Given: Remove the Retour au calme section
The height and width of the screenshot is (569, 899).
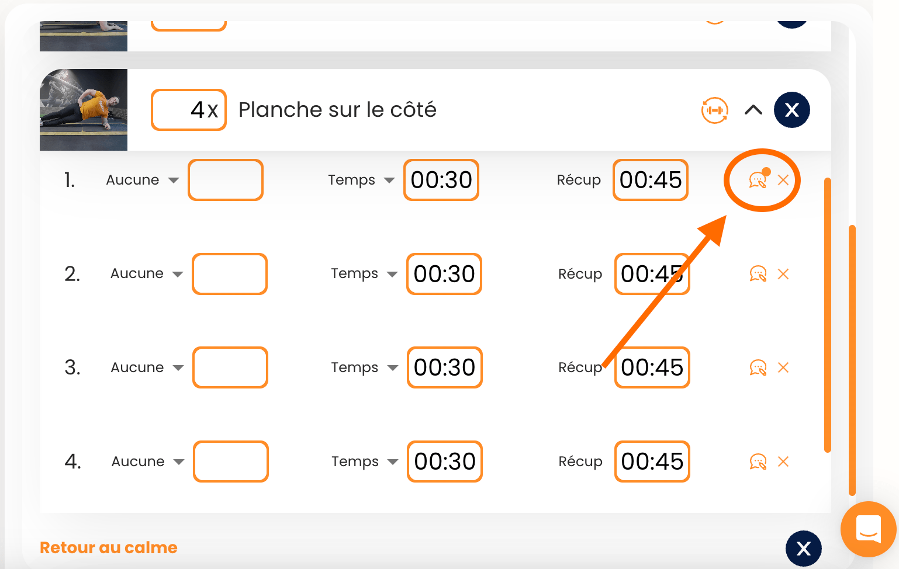Looking at the screenshot, I should pyautogui.click(x=804, y=549).
